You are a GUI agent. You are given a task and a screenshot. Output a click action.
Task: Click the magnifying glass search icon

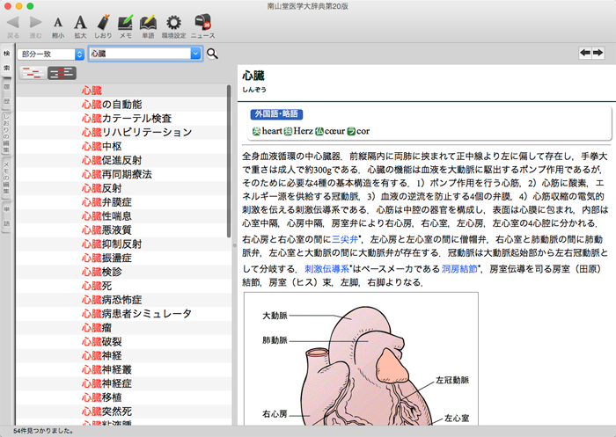coord(212,54)
